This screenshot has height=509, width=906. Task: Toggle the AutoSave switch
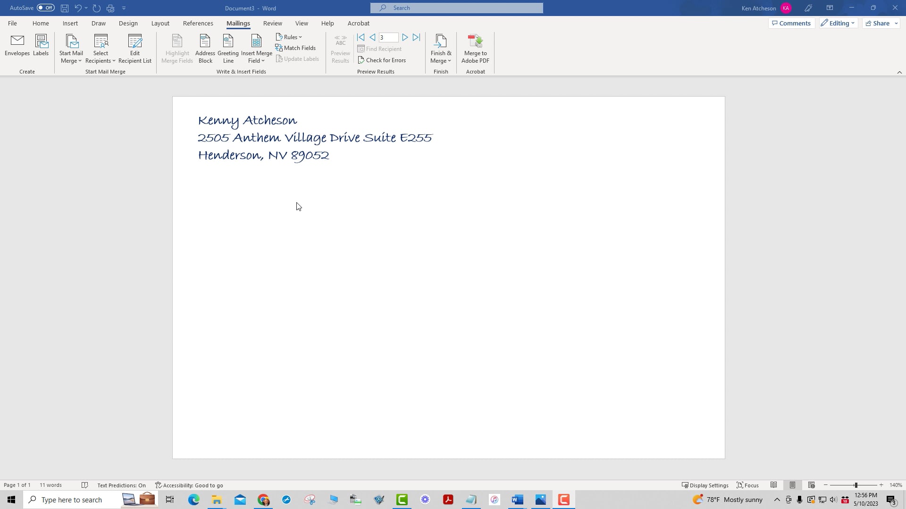click(46, 8)
